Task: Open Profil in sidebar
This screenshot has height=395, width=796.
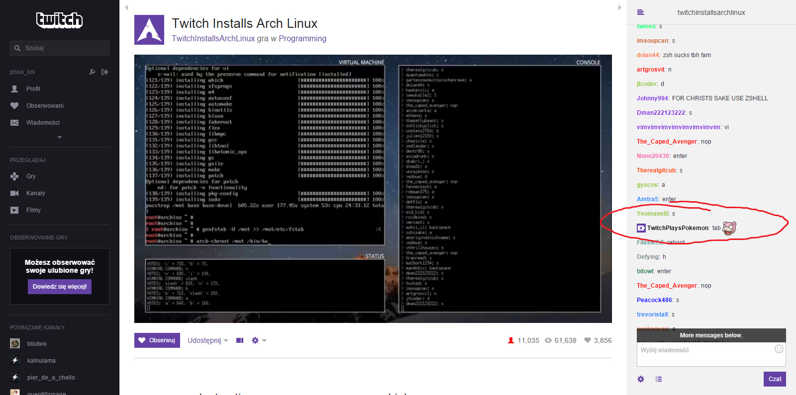Action: [33, 89]
